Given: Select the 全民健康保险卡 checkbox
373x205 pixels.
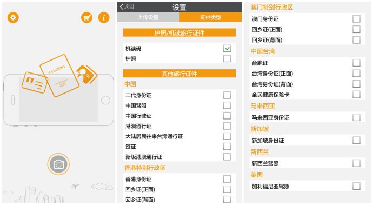Looking at the screenshot, I should tap(356, 95).
